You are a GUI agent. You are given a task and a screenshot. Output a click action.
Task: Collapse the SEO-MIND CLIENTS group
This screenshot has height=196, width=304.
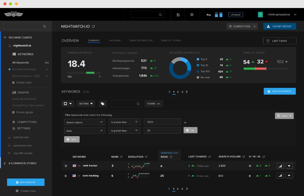pos(5,38)
